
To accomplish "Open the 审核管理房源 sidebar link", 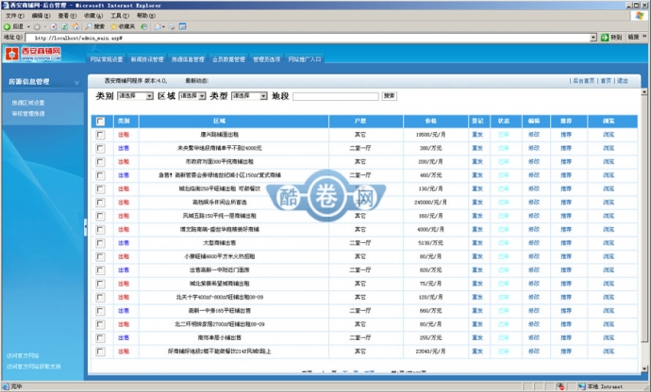I will (27, 113).
